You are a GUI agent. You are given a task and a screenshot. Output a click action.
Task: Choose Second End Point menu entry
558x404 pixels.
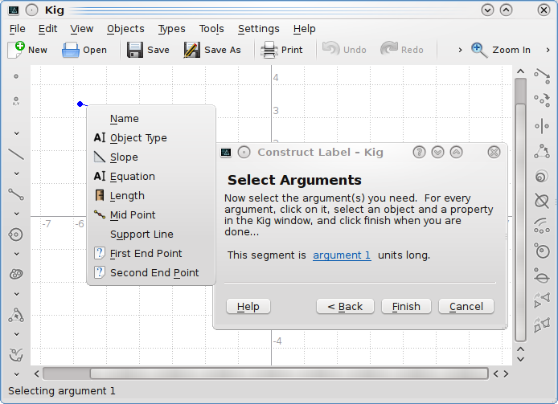(x=151, y=272)
